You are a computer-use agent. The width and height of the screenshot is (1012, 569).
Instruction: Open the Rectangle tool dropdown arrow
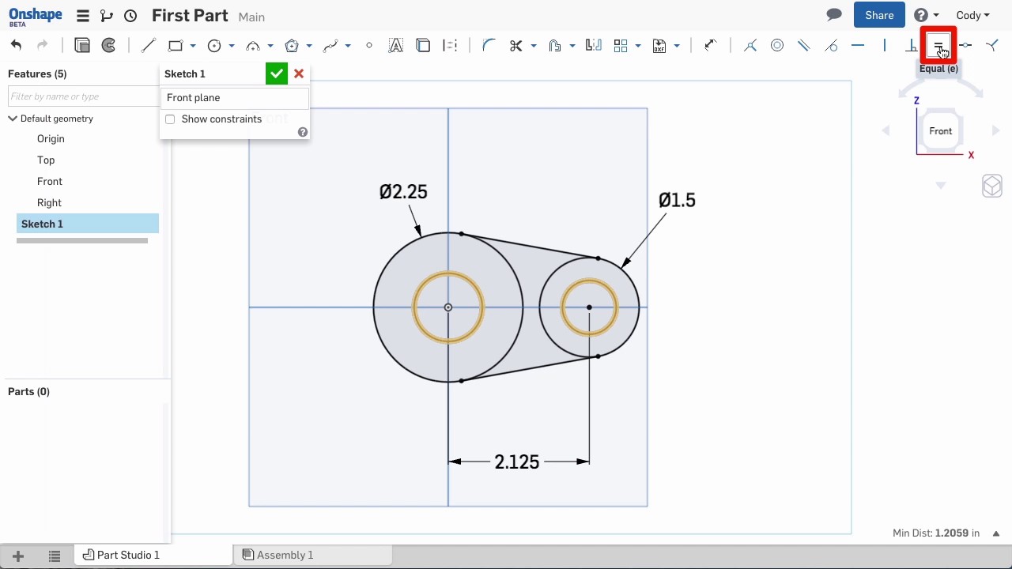click(x=193, y=46)
